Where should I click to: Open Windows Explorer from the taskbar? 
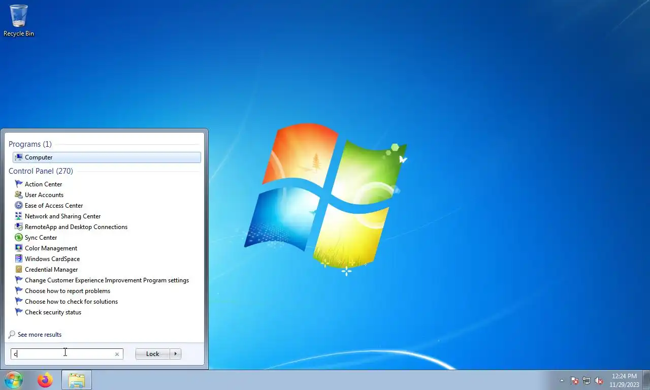[77, 380]
